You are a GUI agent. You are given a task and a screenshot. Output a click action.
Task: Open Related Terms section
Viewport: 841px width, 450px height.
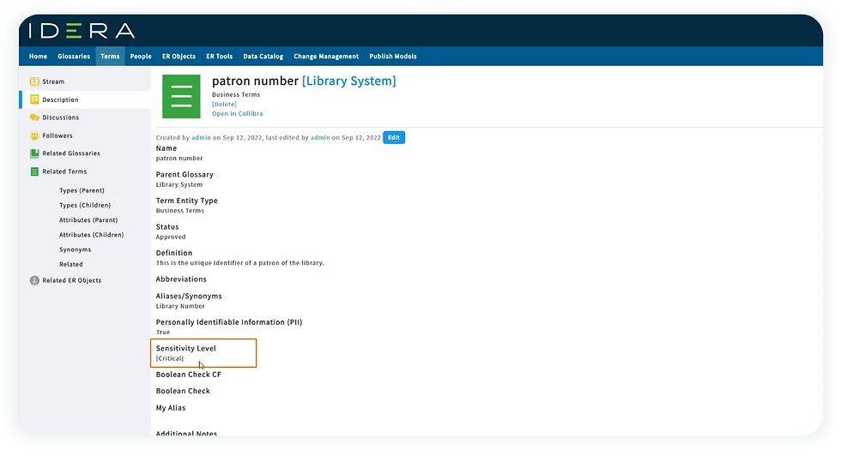pyautogui.click(x=64, y=171)
